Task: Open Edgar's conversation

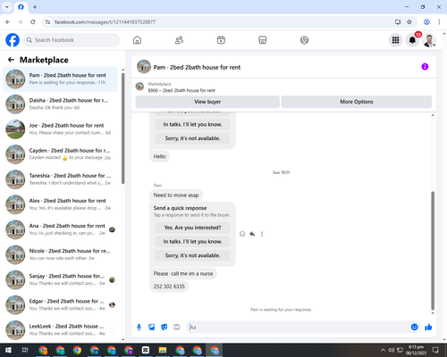Action: 60,304
